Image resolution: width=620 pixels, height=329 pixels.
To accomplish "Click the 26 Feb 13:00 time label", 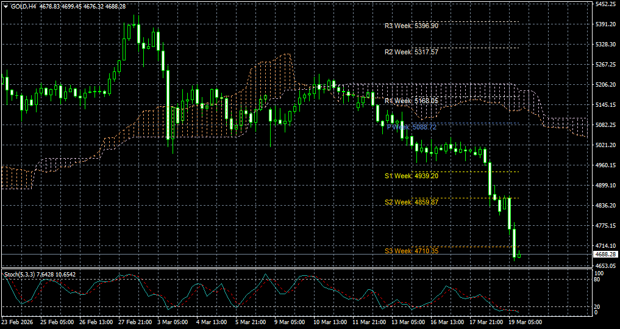I will (95, 322).
